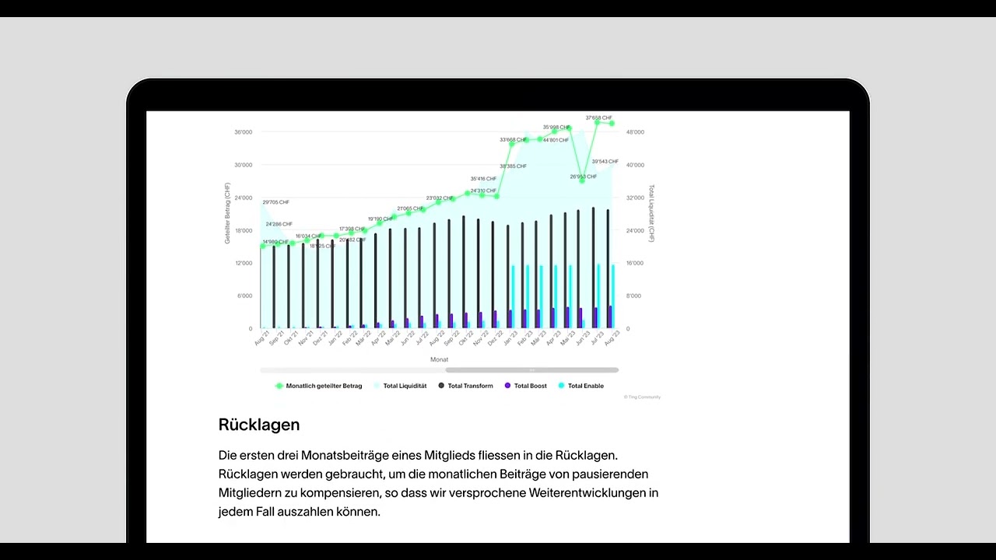Viewport: 996px width, 560px height.
Task: Click the Aug '21 x-axis label
Action: [262, 338]
